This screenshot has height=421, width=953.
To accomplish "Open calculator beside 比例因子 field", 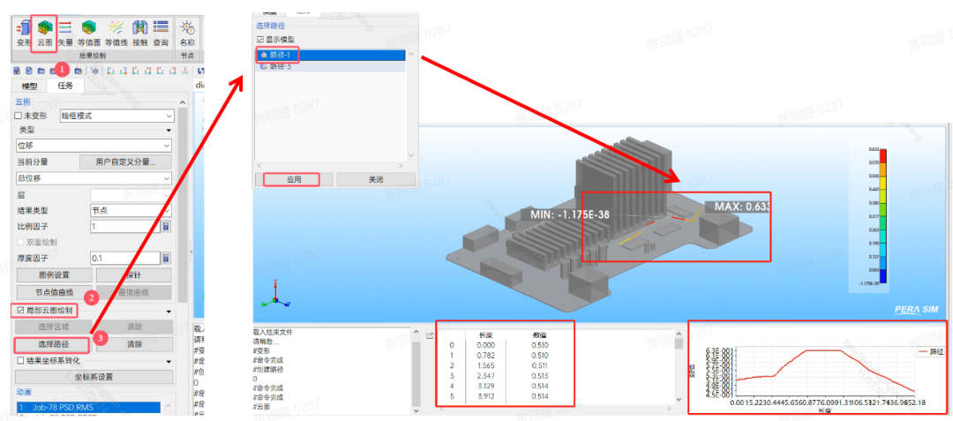I will pos(166,227).
